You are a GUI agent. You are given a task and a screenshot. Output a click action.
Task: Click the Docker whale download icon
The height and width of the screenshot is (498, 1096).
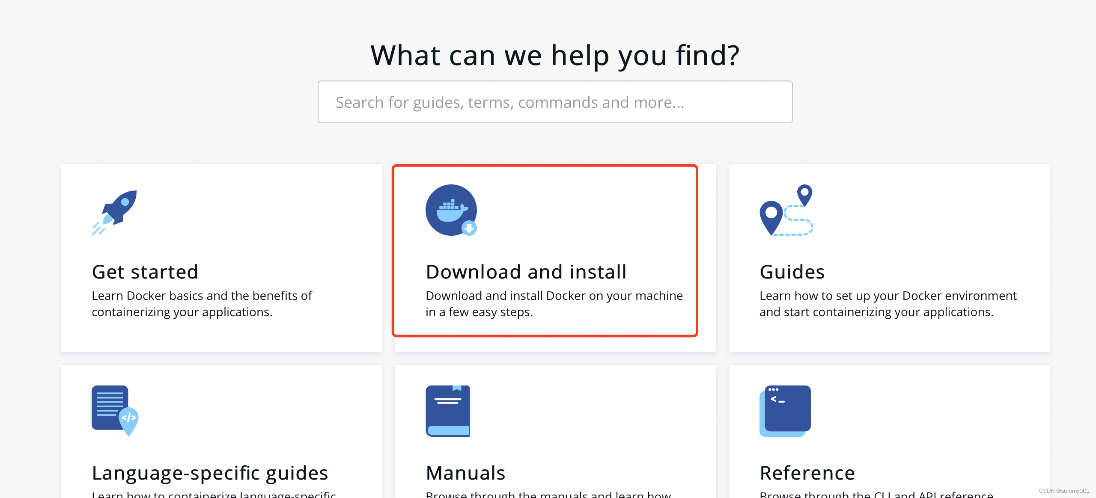pos(451,210)
